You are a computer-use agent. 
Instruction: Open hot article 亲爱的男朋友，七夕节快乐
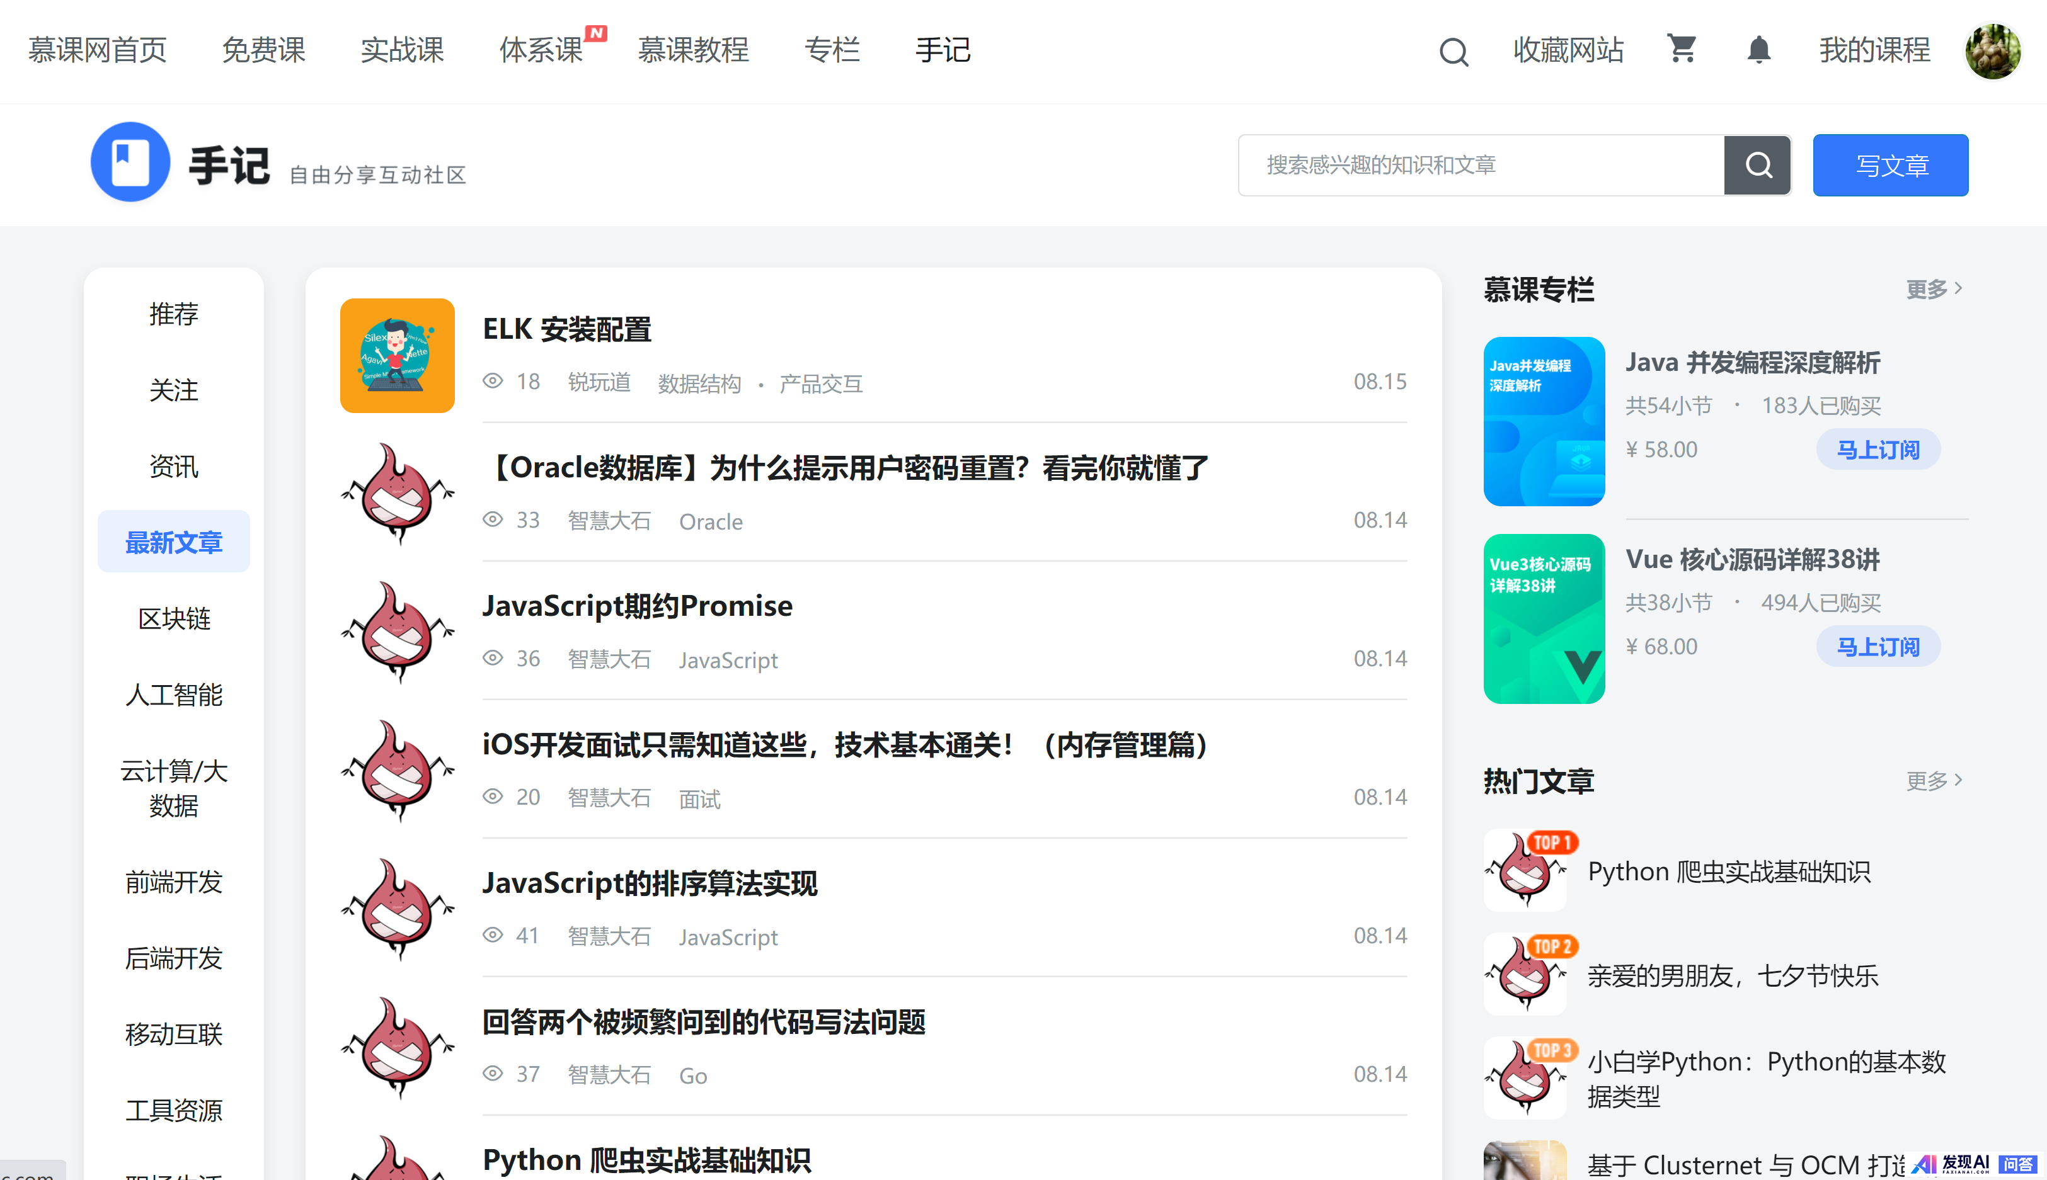(1733, 975)
